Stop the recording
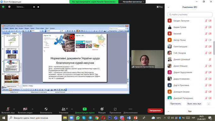This screenshot has width=215, height=121. 38,7
